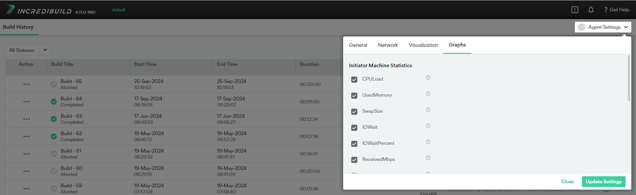Click the Incredibuild logo
This screenshot has width=636, height=195.
point(39,10)
